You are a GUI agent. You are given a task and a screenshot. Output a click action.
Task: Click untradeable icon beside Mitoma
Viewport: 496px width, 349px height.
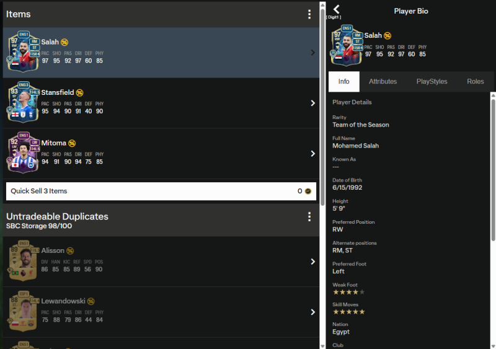[72, 143]
